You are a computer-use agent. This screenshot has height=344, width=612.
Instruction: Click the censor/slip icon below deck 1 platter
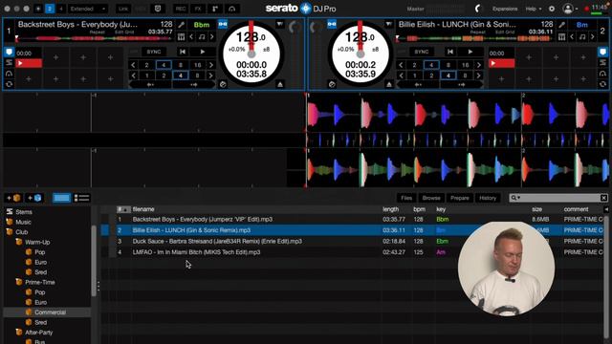(x=223, y=84)
